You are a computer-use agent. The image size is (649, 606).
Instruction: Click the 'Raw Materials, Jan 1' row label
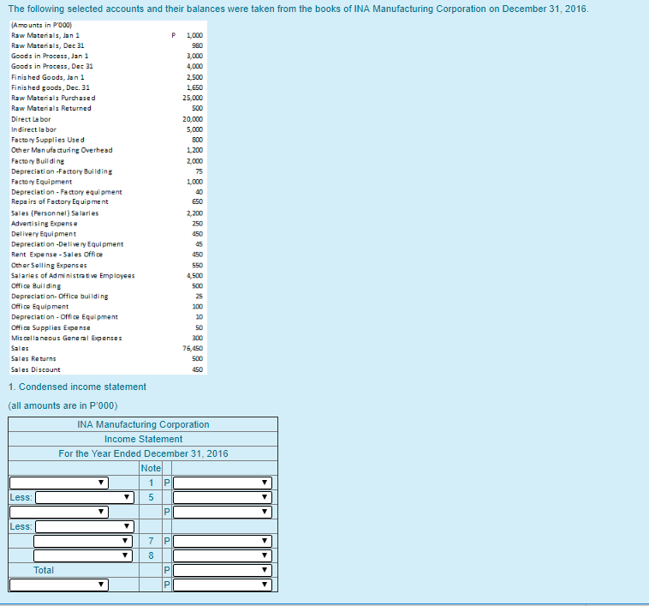click(x=45, y=36)
